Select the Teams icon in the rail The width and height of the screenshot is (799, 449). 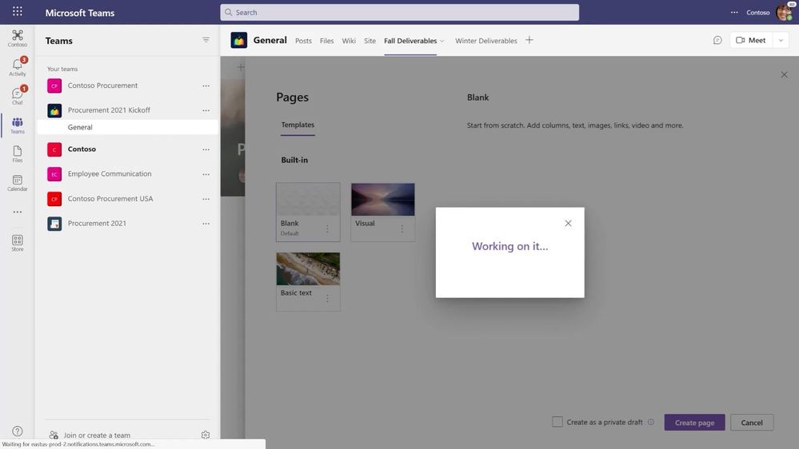point(18,125)
